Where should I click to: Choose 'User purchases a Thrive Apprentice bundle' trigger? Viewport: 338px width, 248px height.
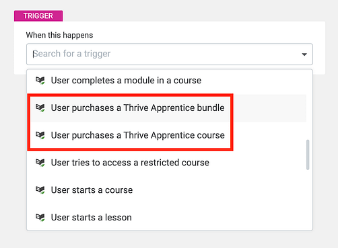166,108
